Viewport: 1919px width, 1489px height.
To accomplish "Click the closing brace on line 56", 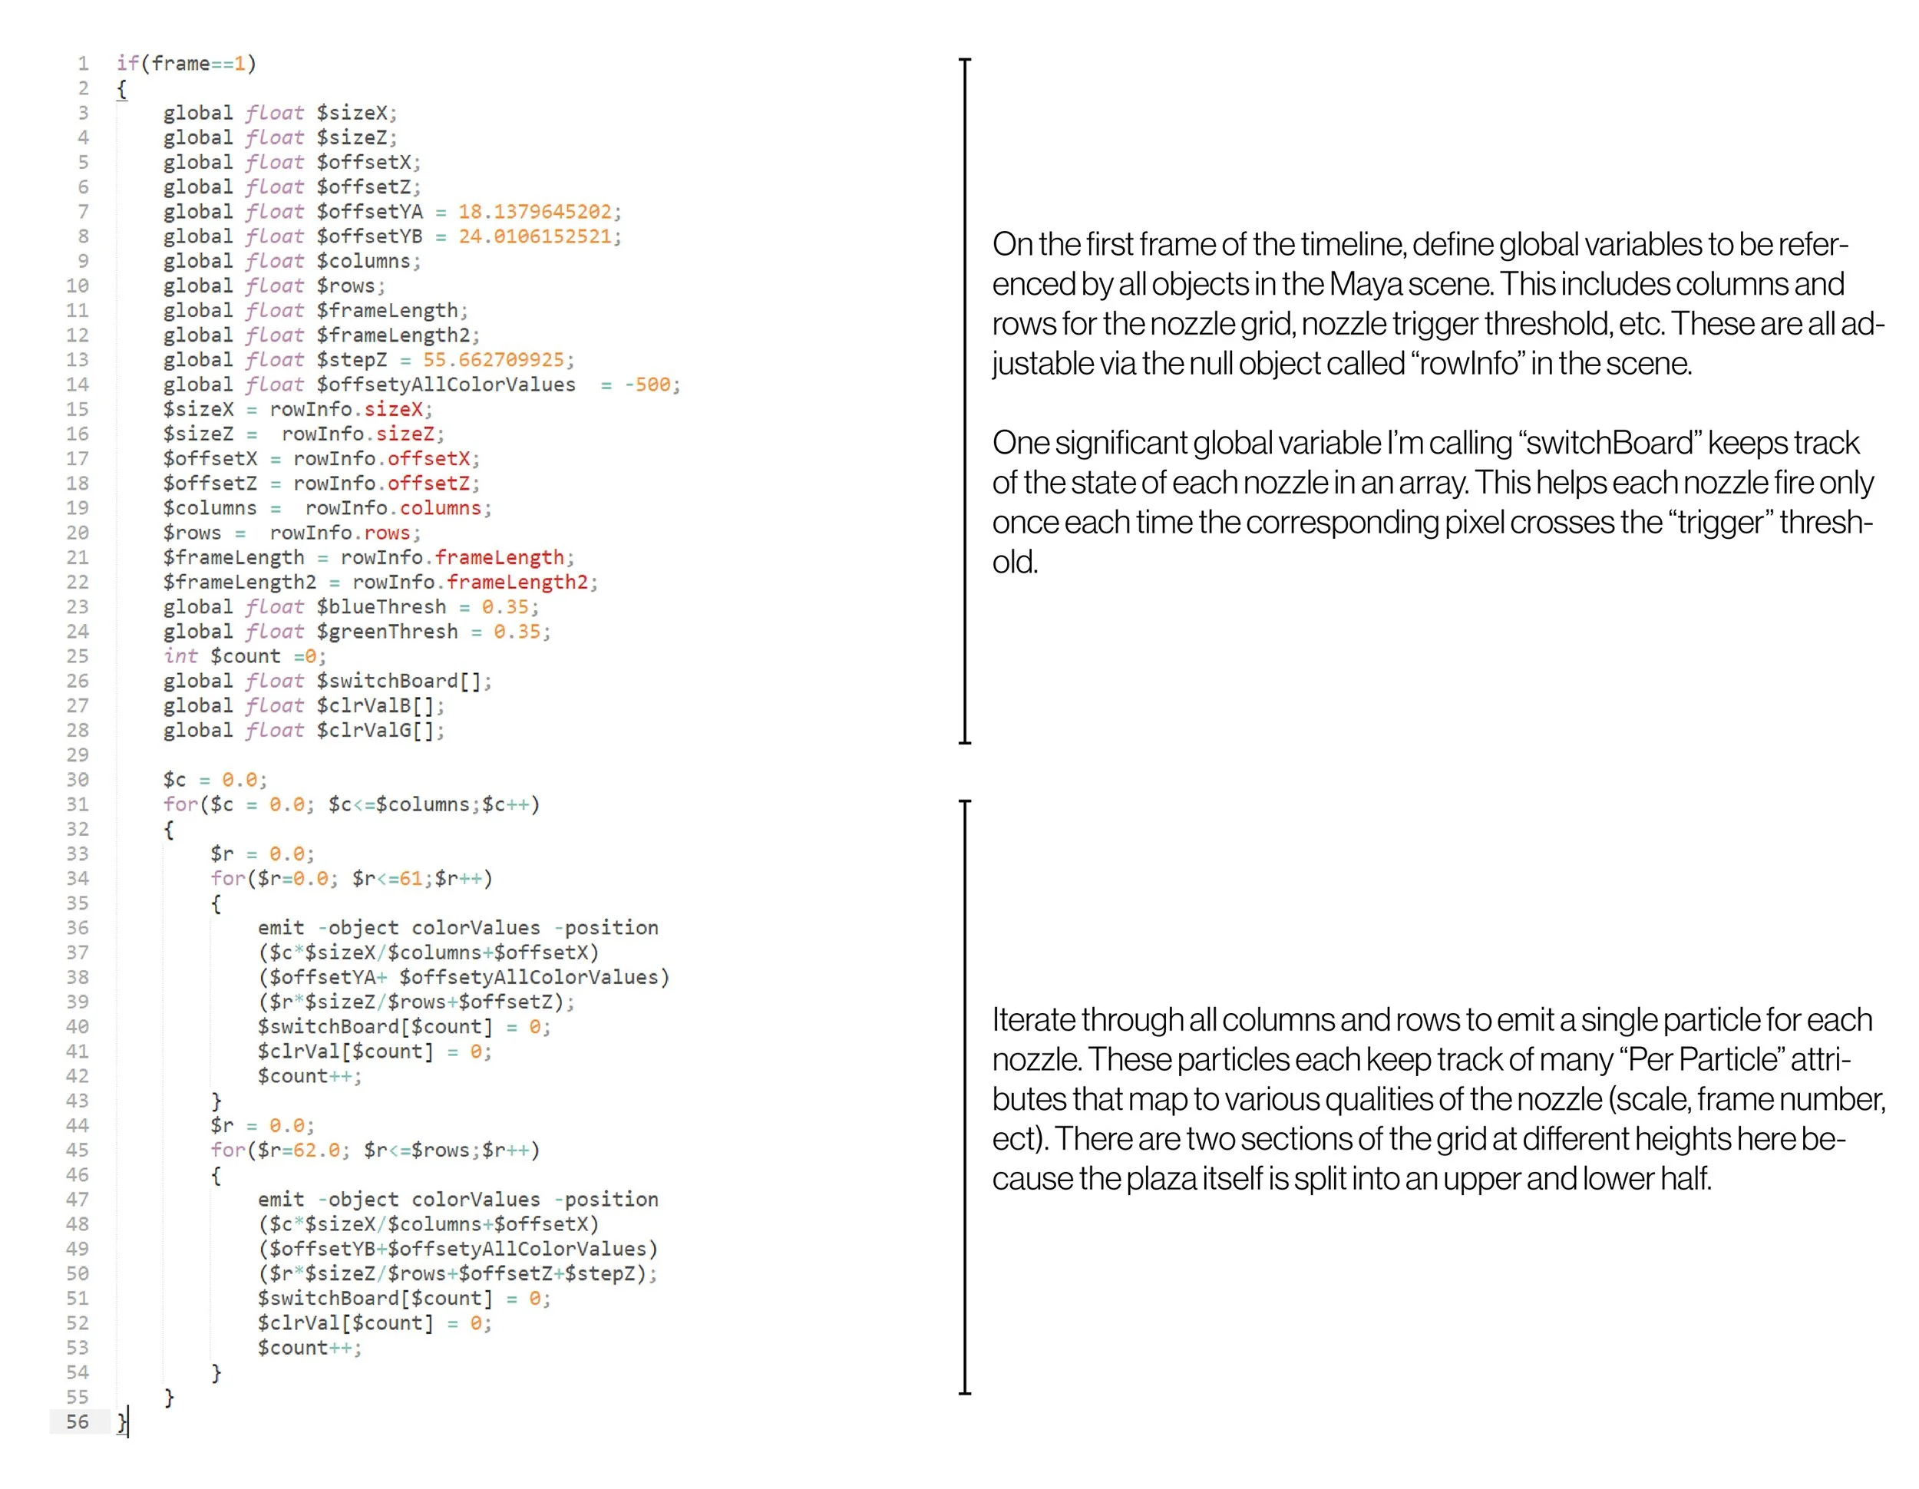I will [x=122, y=1422].
